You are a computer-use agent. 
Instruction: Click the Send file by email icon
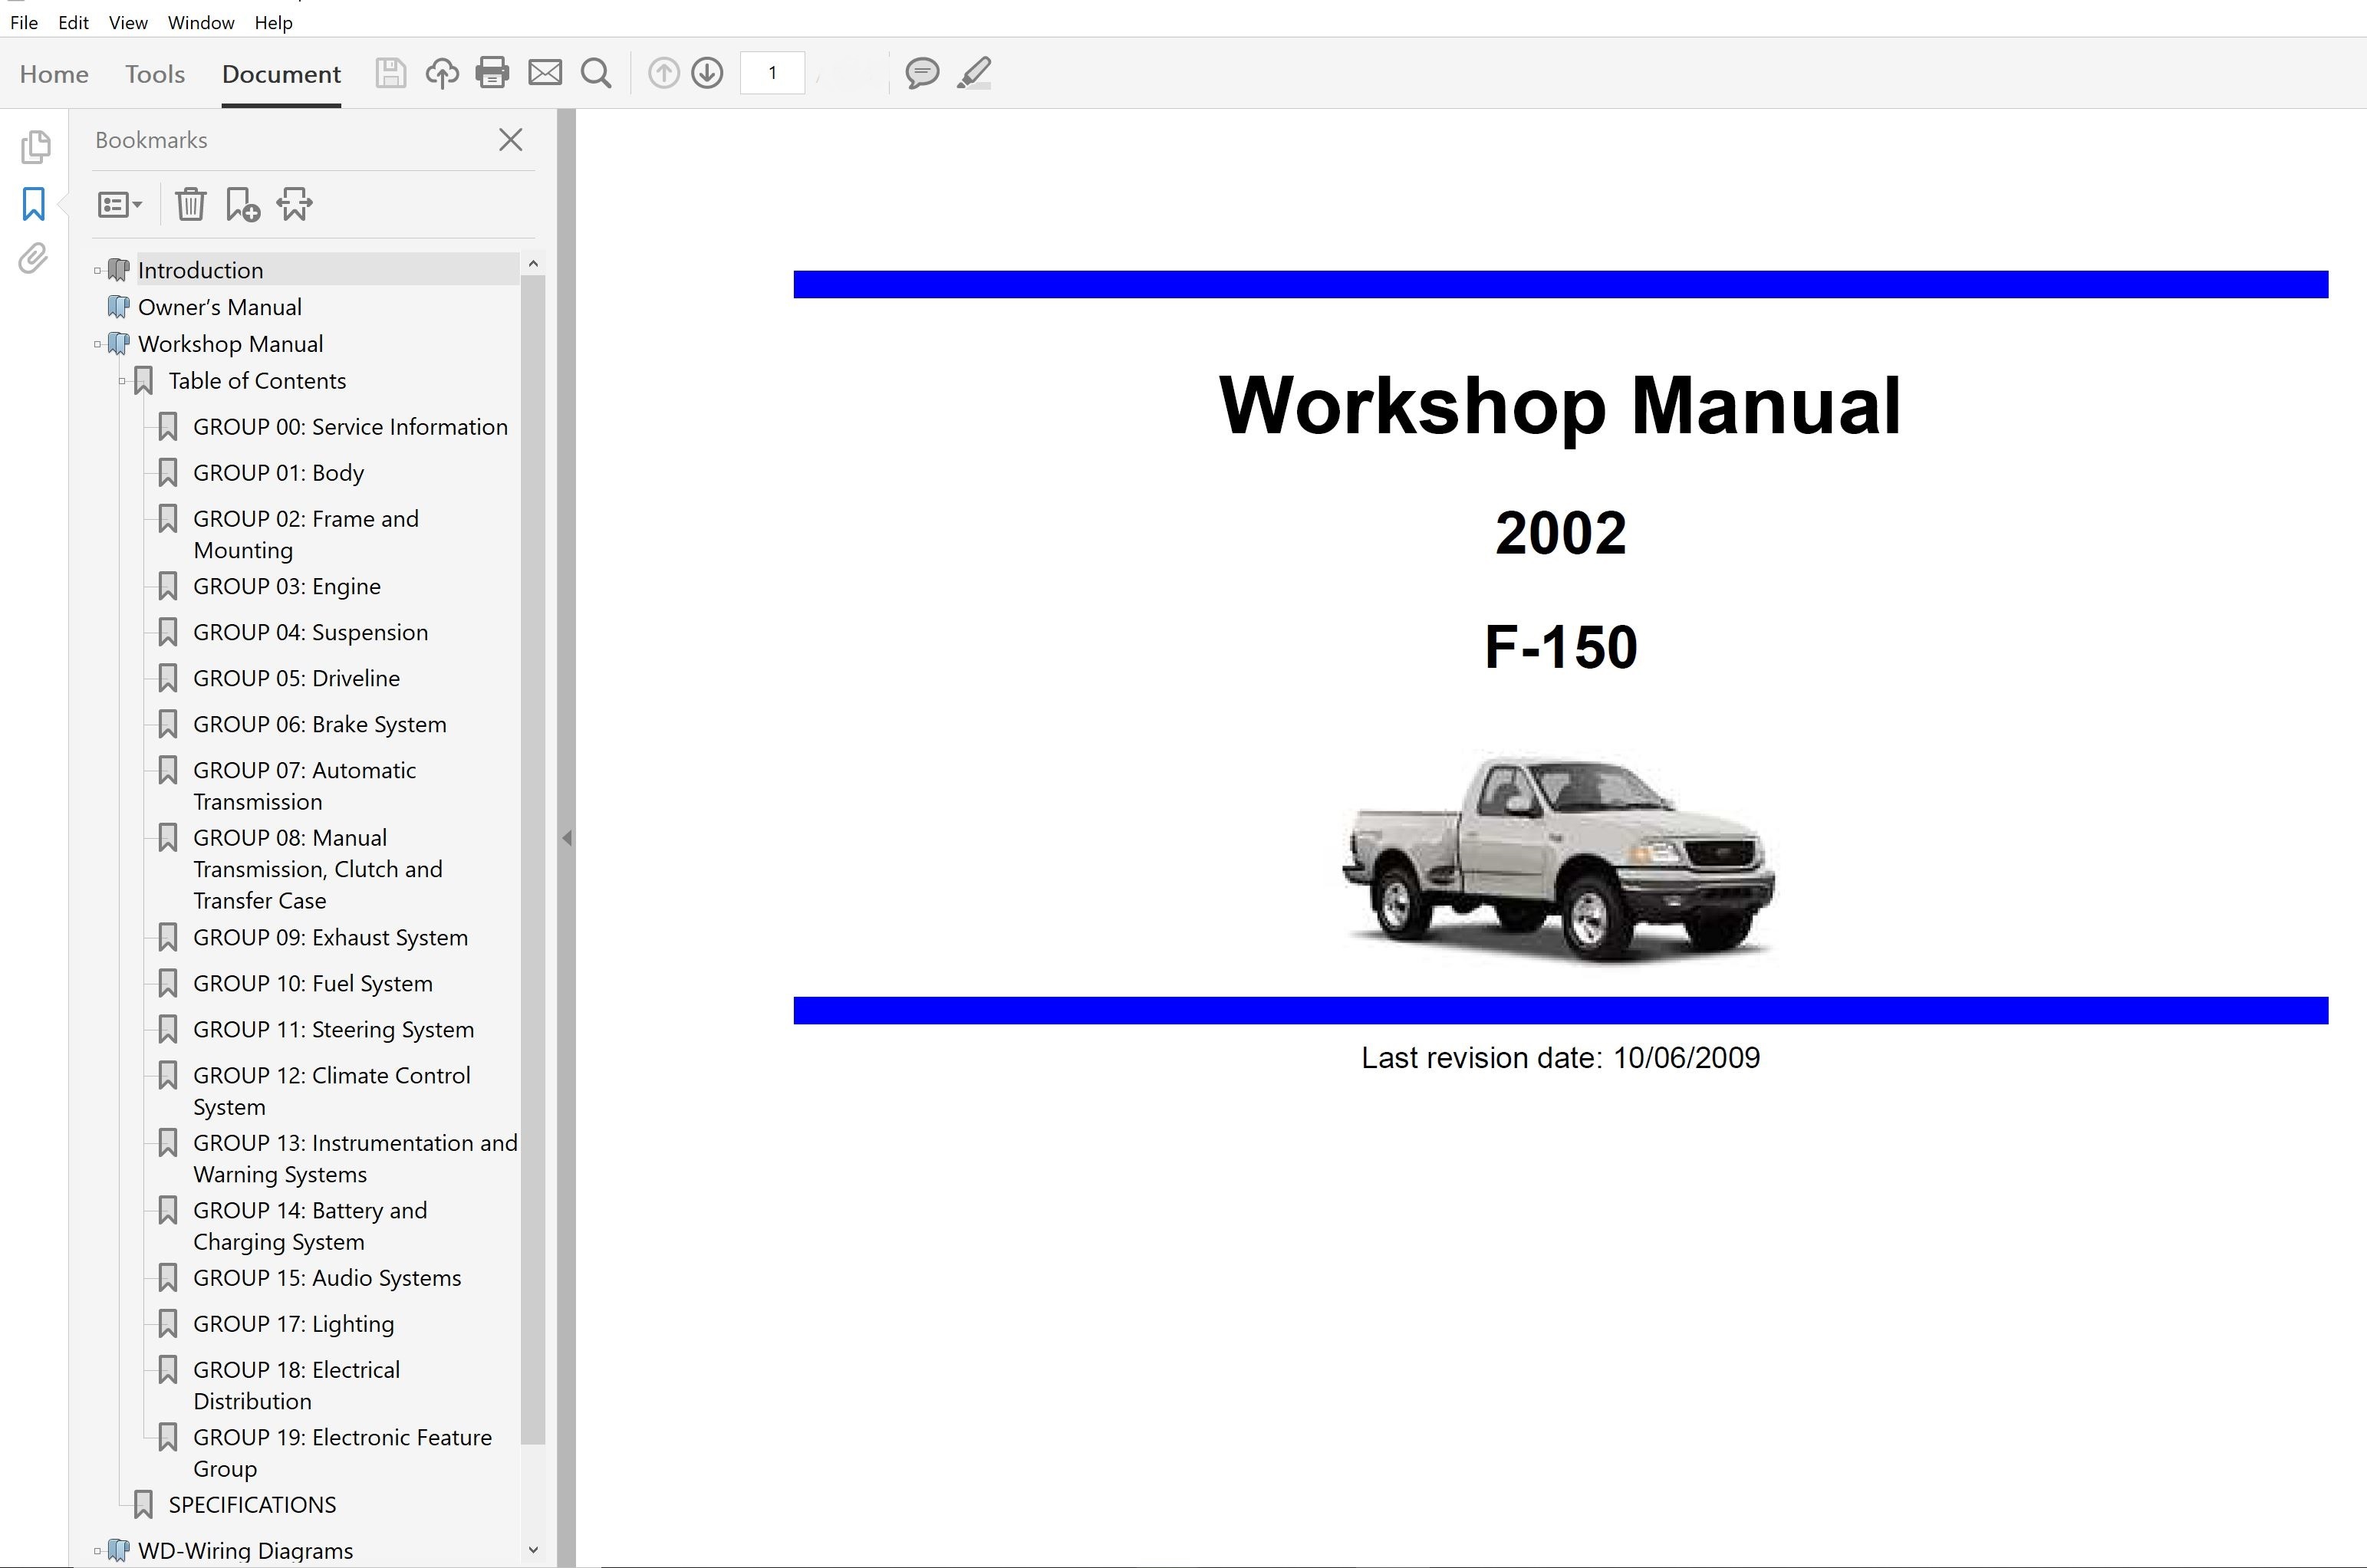coord(545,73)
